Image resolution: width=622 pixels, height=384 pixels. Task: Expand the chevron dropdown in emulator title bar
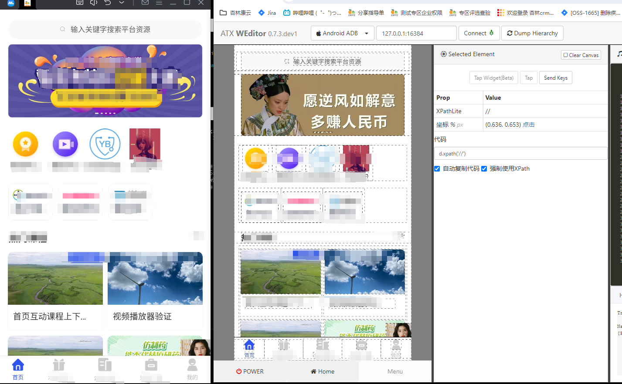(121, 3)
